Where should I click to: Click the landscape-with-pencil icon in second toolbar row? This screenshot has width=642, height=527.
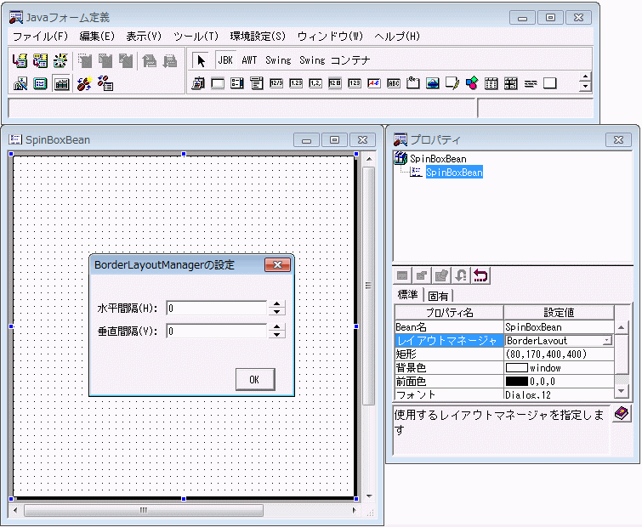click(x=20, y=84)
